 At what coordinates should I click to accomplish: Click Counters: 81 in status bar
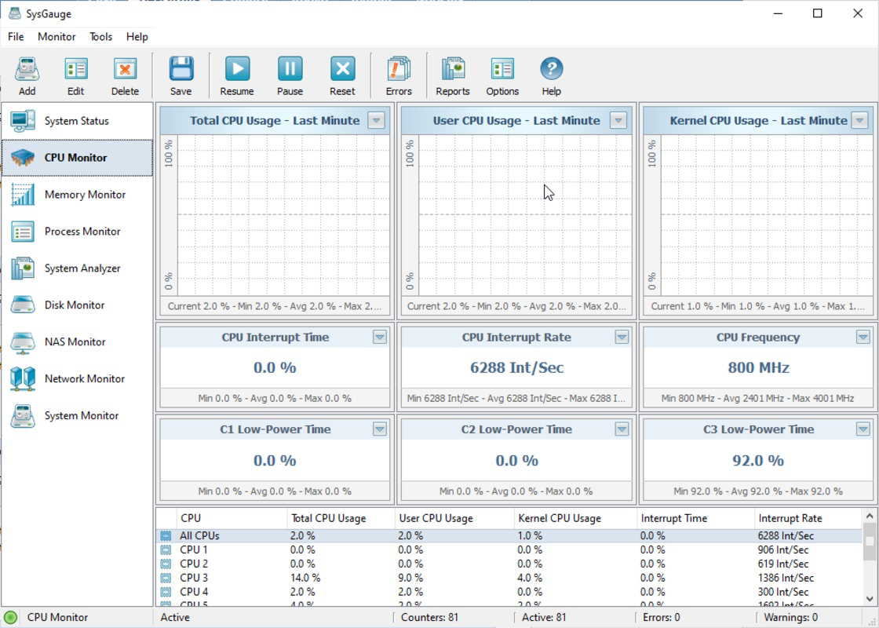click(429, 617)
